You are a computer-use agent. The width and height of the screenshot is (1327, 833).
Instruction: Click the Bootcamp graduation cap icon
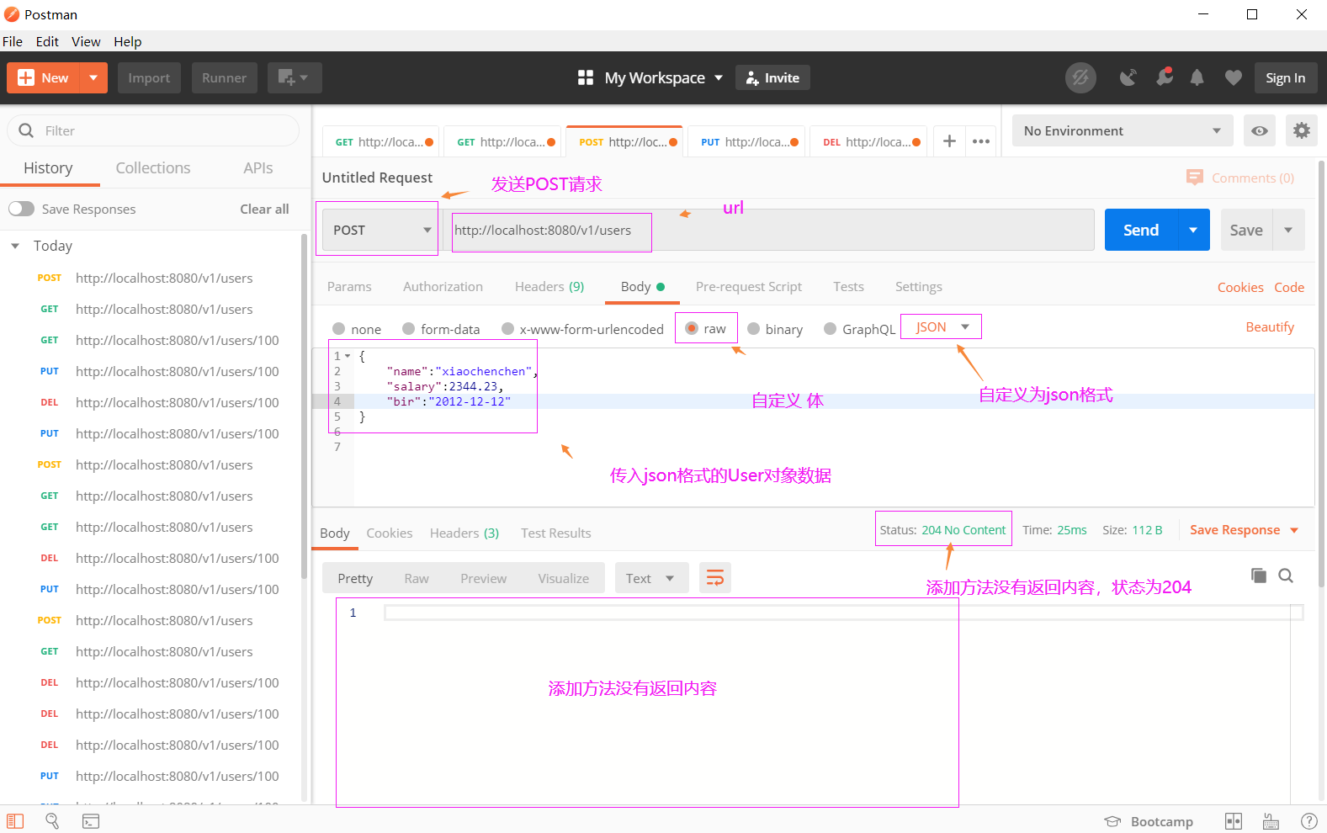coord(1112,821)
